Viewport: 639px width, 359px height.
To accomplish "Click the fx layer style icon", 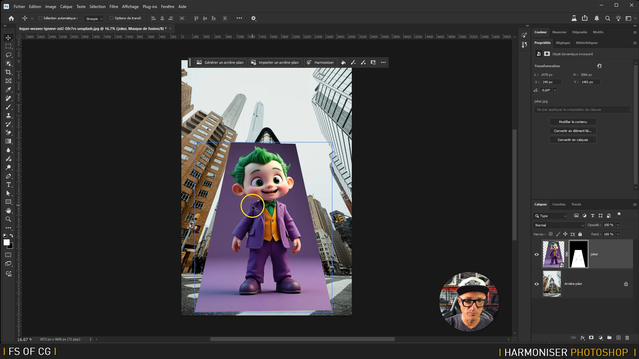I will tap(582, 338).
